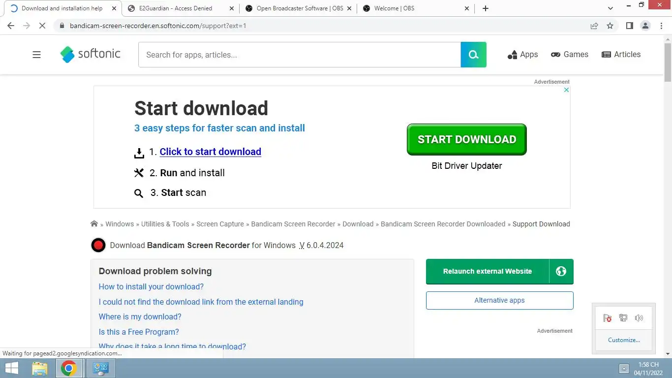Click the Bandicam red record icon

coord(98,245)
